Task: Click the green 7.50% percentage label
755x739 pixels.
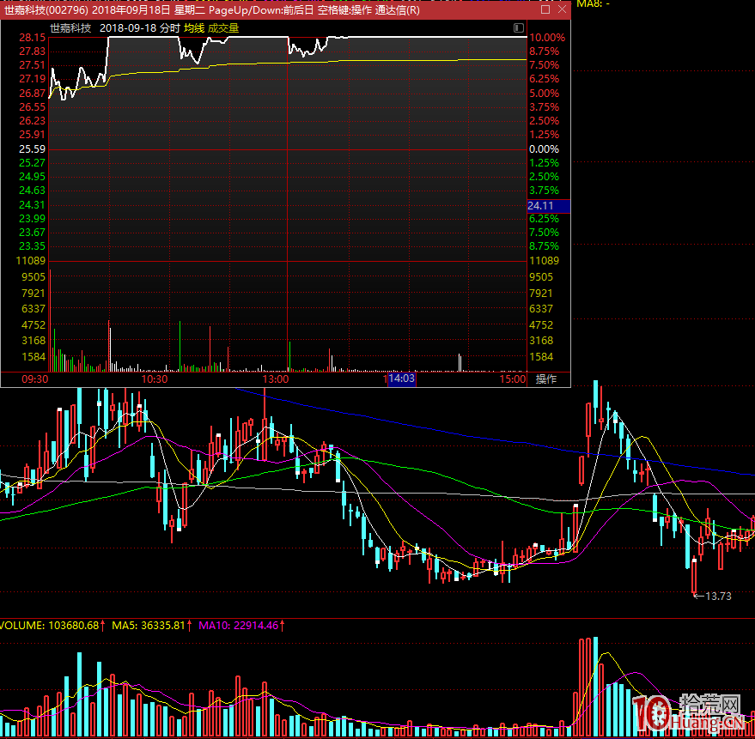Action: [544, 233]
